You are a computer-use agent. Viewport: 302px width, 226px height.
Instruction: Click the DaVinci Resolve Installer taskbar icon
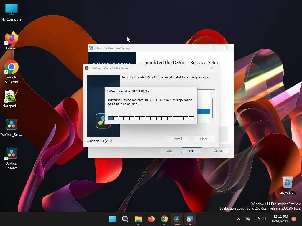[x=177, y=219]
